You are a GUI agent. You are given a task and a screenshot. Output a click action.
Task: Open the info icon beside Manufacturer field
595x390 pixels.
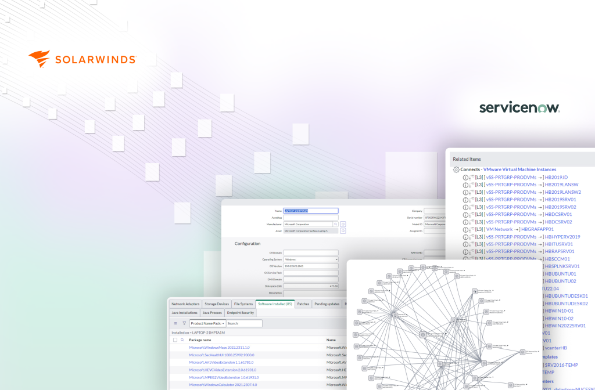(343, 223)
